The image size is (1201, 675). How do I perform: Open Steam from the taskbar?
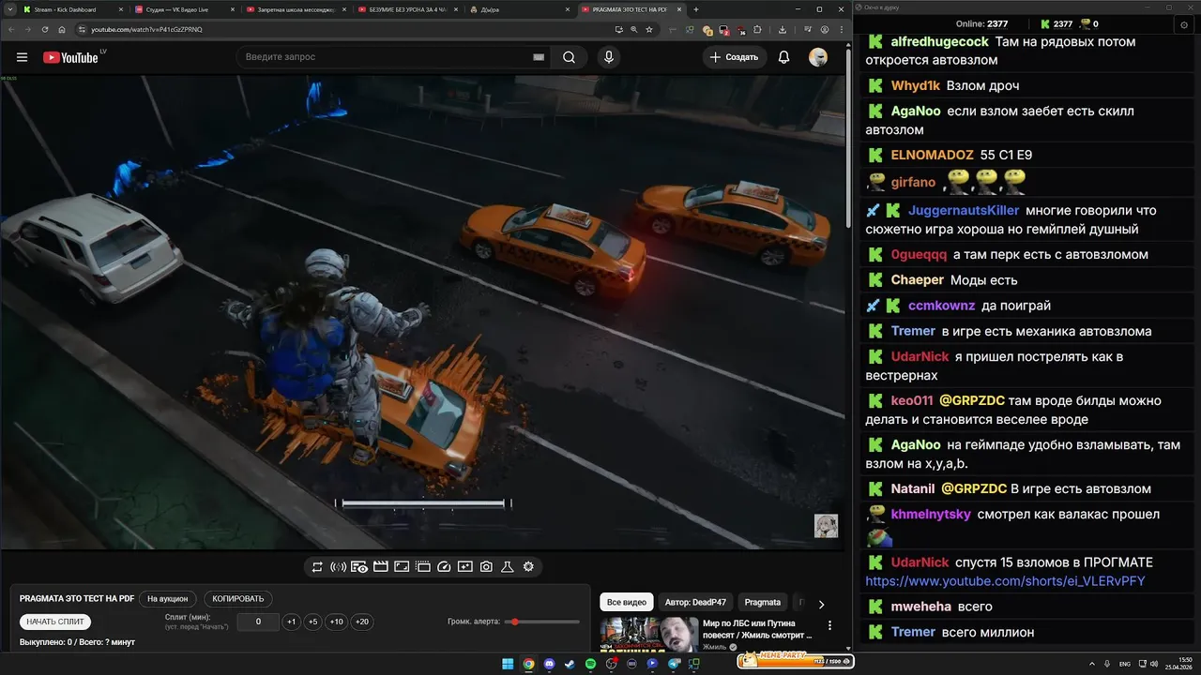[570, 664]
